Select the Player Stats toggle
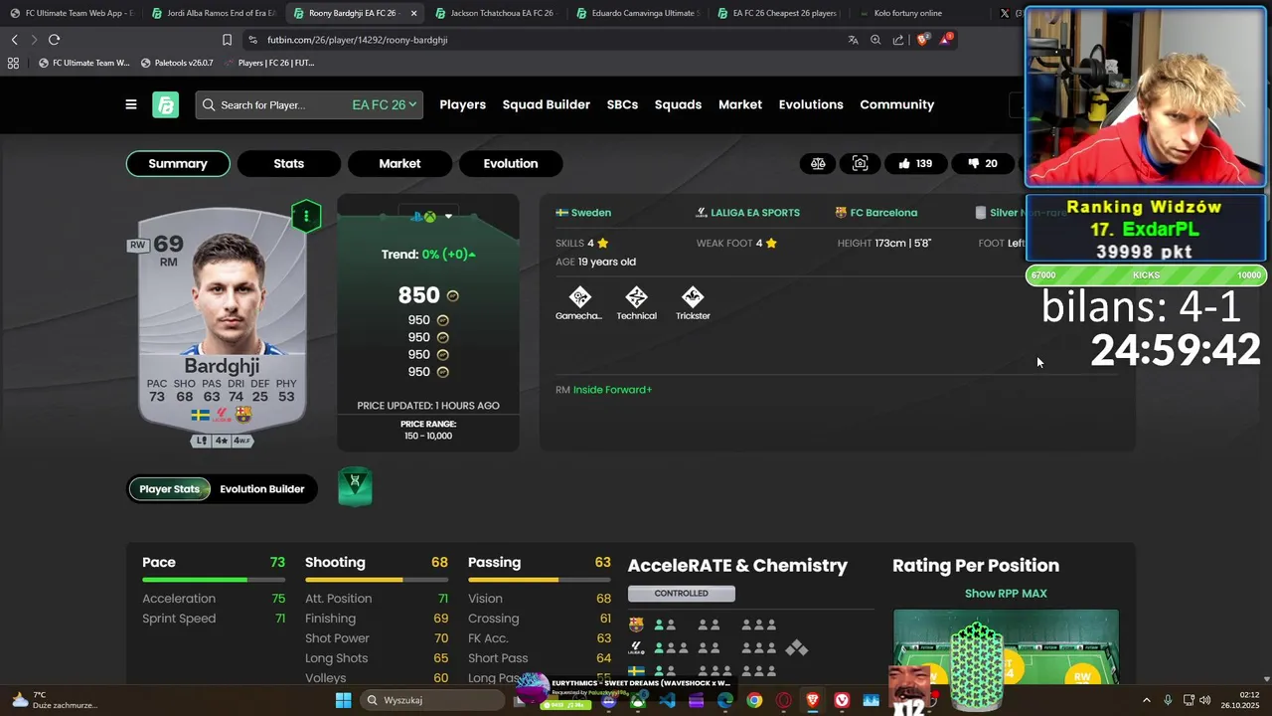1272x716 pixels. (x=169, y=489)
